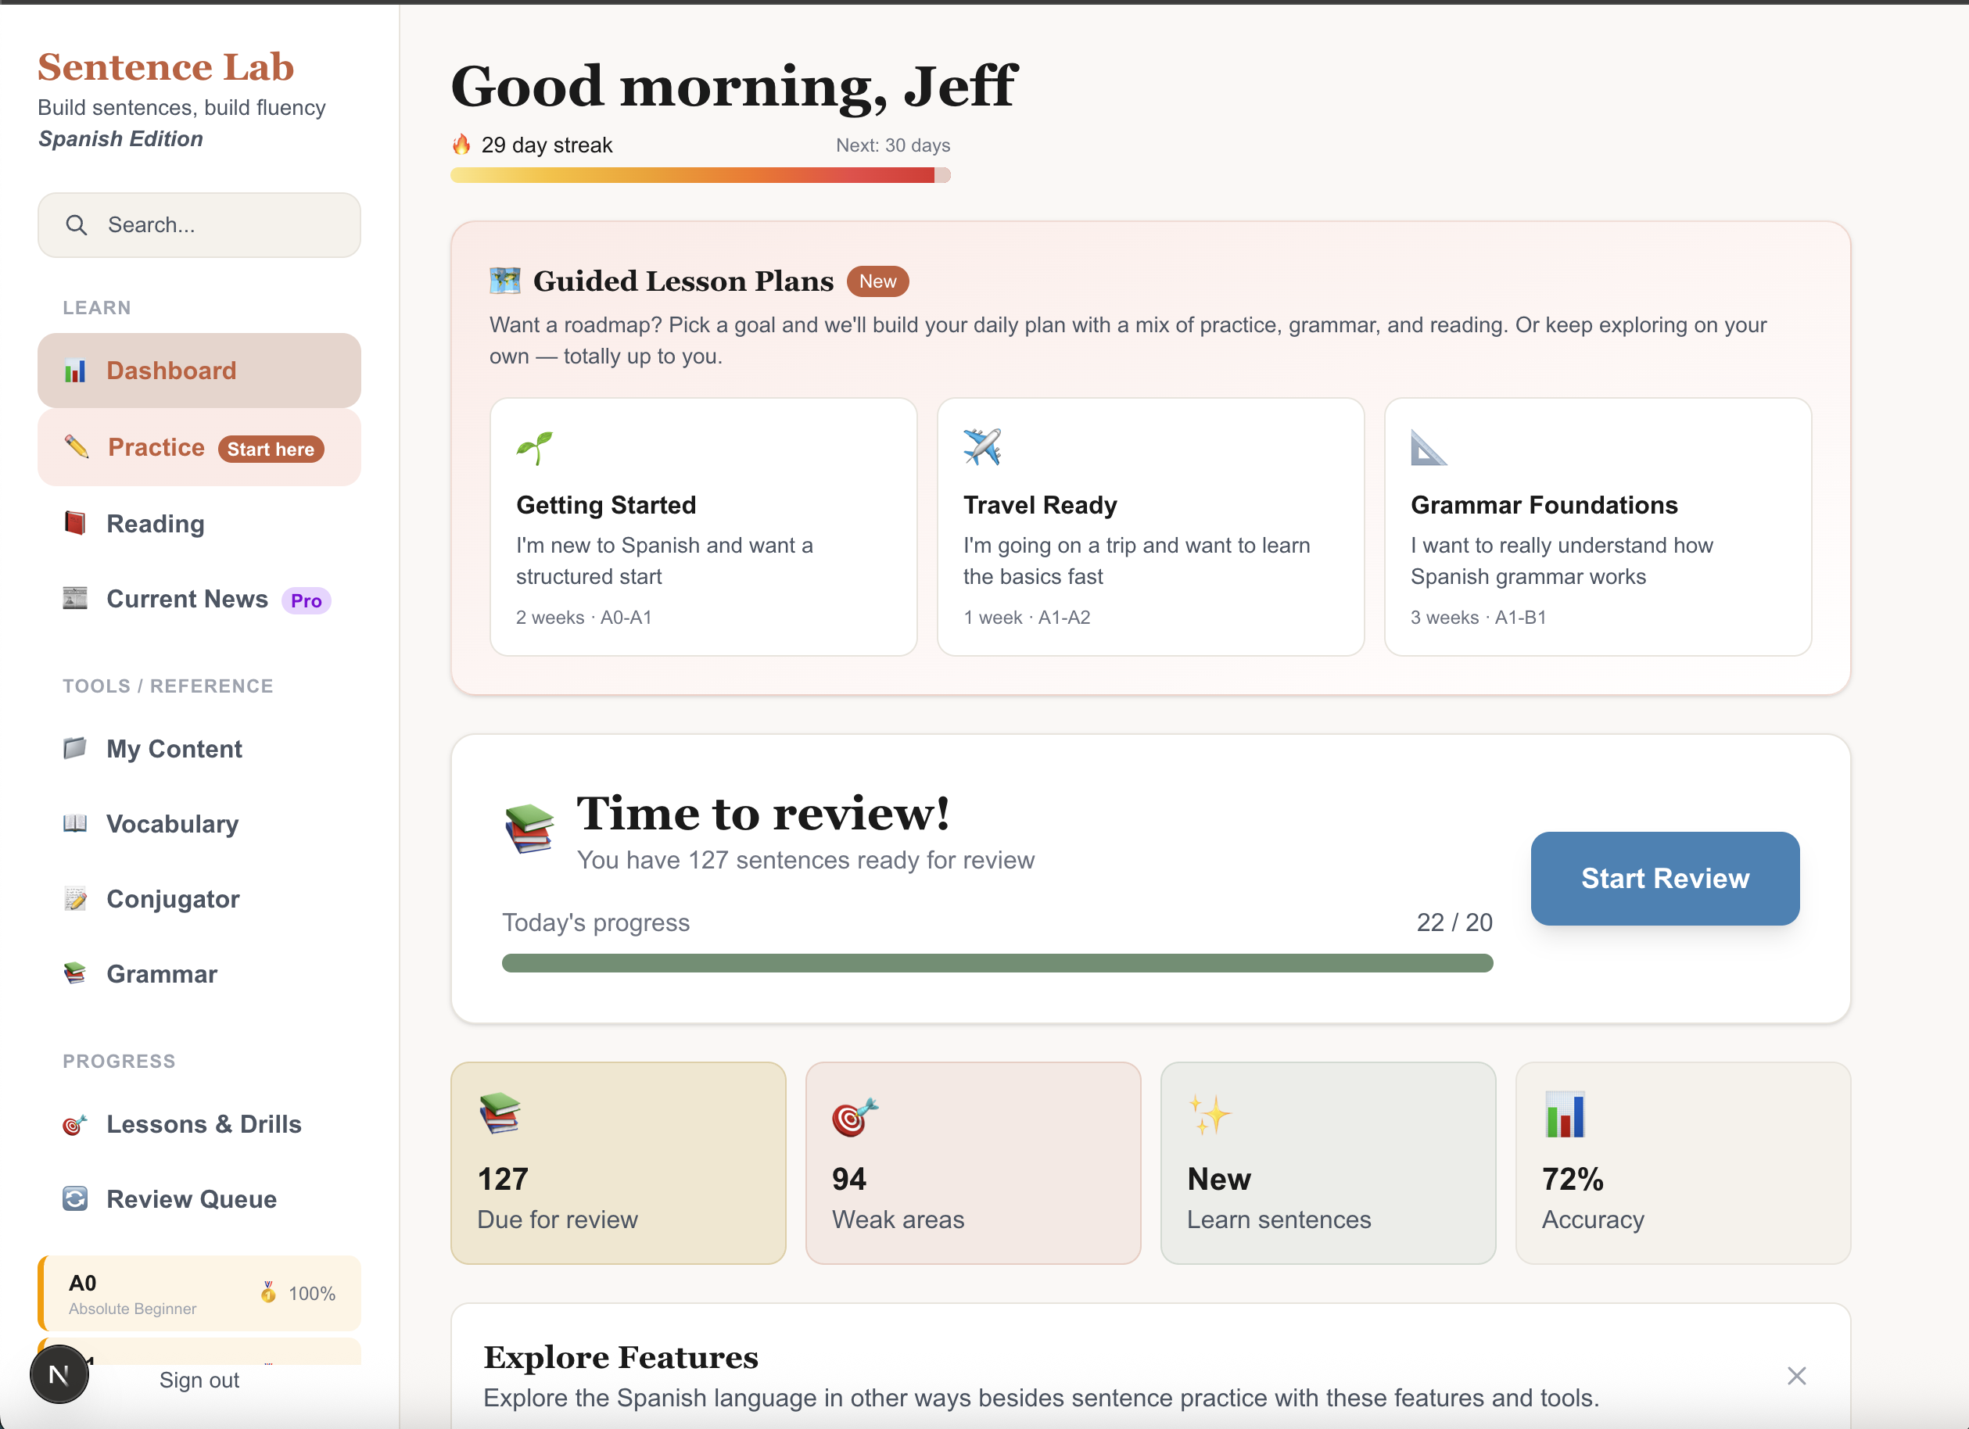Click the sparkles icon on Learn sentences card
Viewport: 1969px width, 1429px height.
(x=1210, y=1115)
